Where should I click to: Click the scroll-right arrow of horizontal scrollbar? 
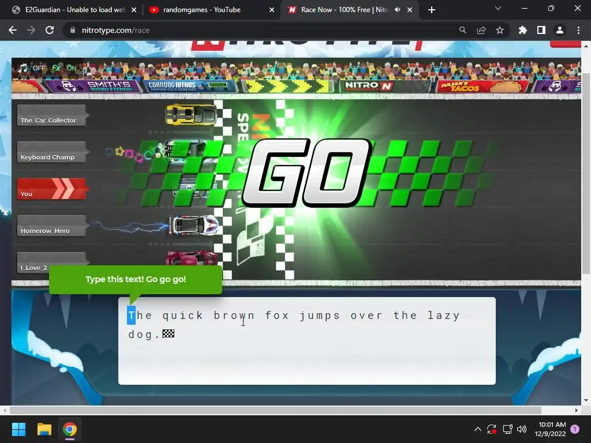point(577,410)
